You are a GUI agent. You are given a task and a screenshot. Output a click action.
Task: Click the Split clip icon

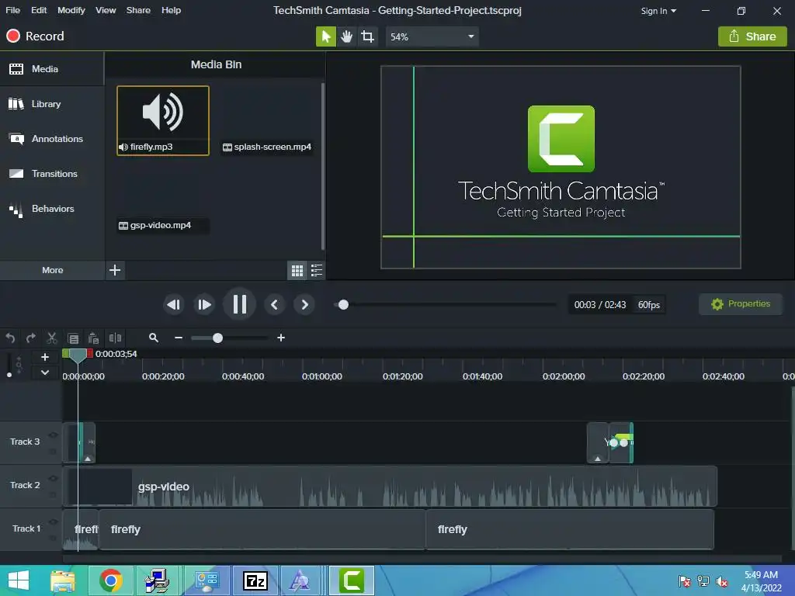coord(116,338)
